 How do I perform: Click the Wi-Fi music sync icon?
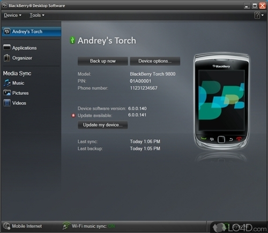(66, 226)
